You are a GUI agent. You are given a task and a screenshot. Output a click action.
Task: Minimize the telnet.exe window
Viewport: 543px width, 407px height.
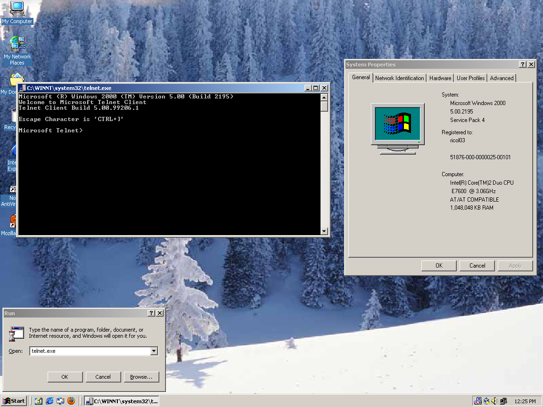click(x=307, y=88)
